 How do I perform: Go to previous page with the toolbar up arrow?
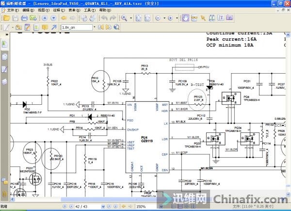45,18
